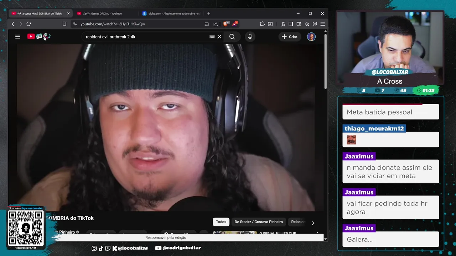Click the YouTube search magnifier button

(x=232, y=37)
